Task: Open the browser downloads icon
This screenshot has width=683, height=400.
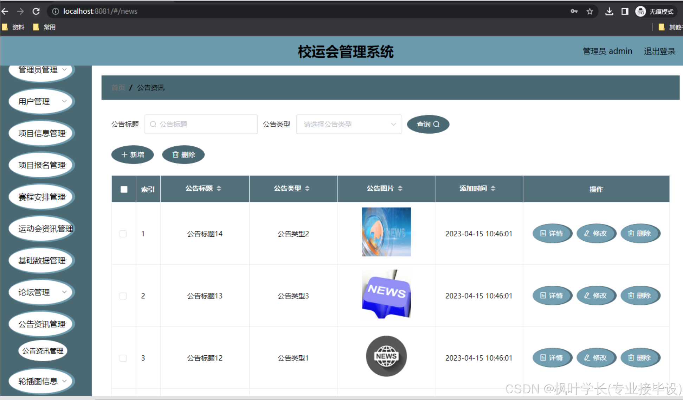Action: [x=609, y=11]
